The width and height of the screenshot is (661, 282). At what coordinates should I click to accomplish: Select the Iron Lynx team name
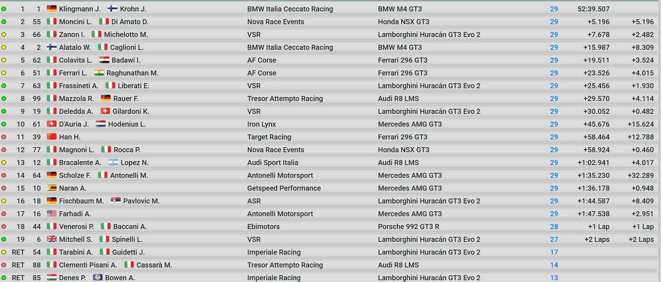click(x=261, y=124)
